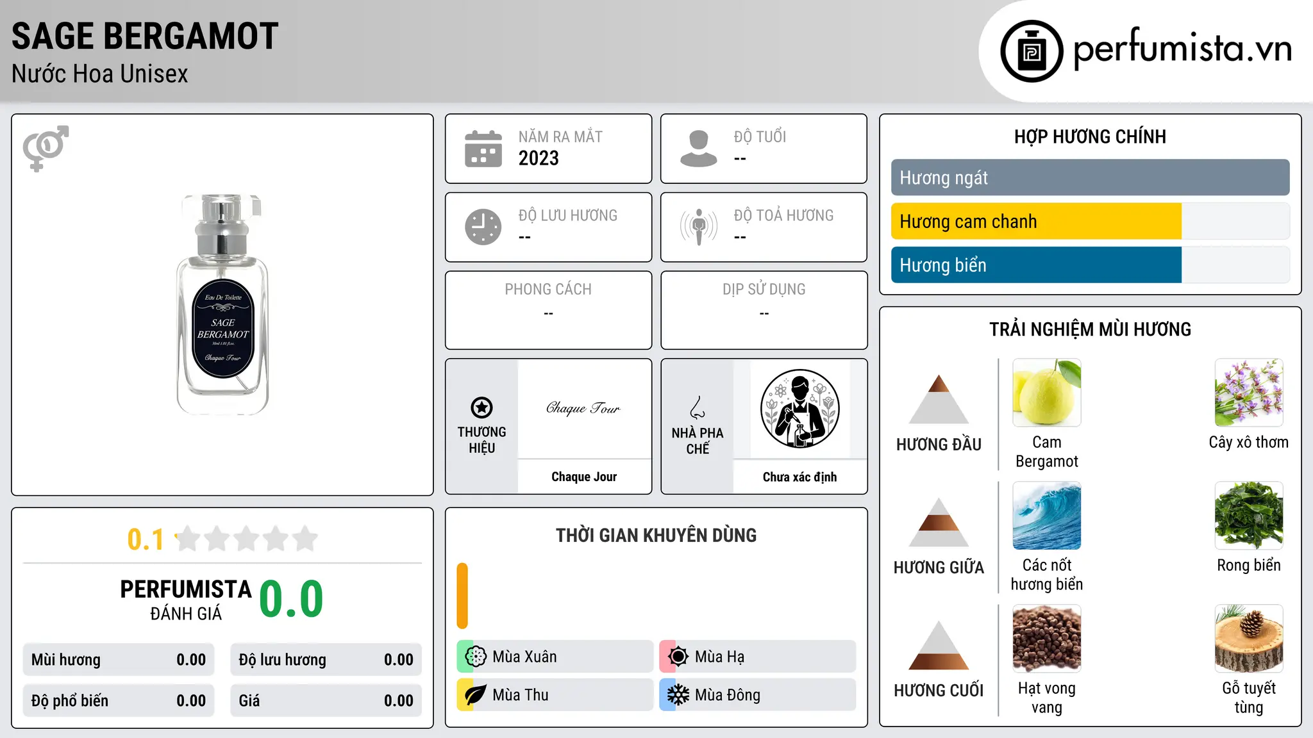This screenshot has height=738, width=1313.
Task: Select the Hương biển accord bar
Action: [1091, 265]
